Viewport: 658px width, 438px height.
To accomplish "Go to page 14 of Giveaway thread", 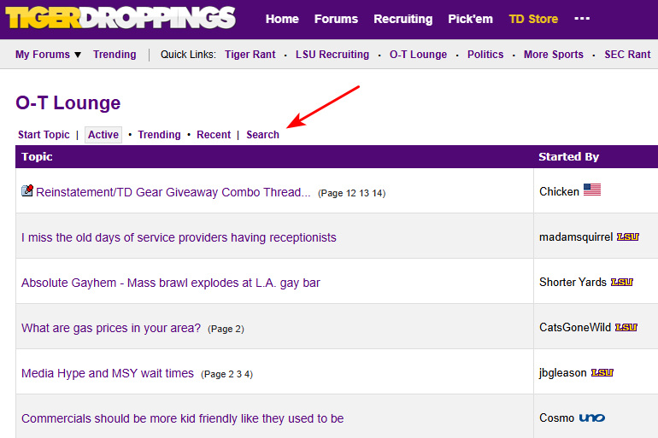I will click(x=377, y=193).
